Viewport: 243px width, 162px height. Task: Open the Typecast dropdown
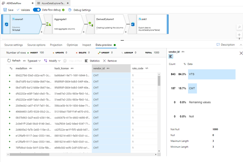(32, 61)
